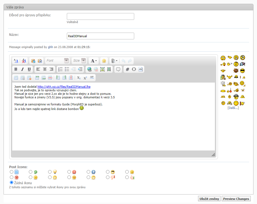Select the 'Žádná ikona' radio option
The width and height of the screenshot is (257, 204).
[x=11, y=183]
